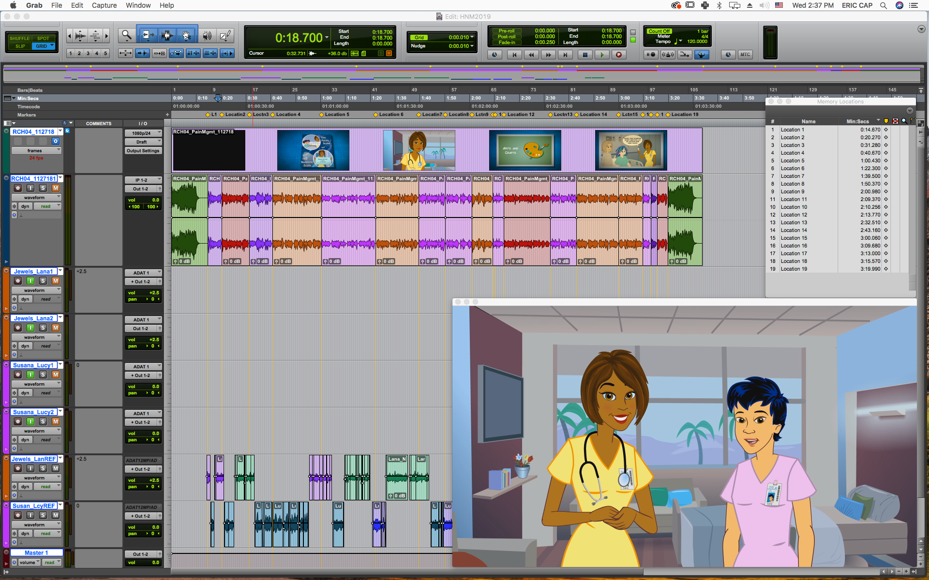Open macOS Spotlight search icon
Viewport: 929px width, 580px height.
884,5
